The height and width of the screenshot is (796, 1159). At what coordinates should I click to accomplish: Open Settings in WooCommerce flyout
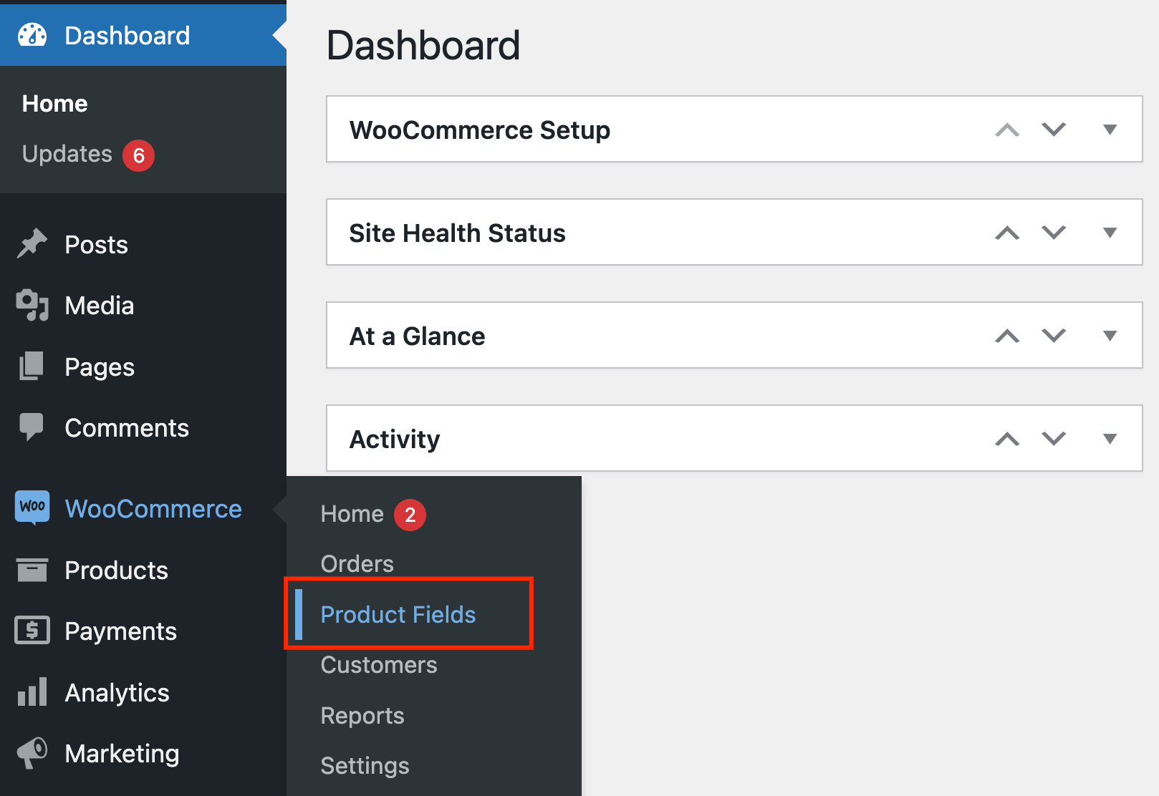point(365,766)
